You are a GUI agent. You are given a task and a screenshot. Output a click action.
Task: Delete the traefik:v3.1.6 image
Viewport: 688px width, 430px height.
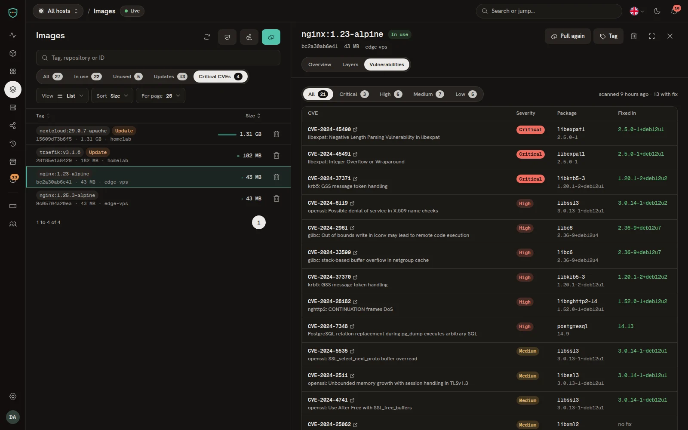(x=276, y=156)
